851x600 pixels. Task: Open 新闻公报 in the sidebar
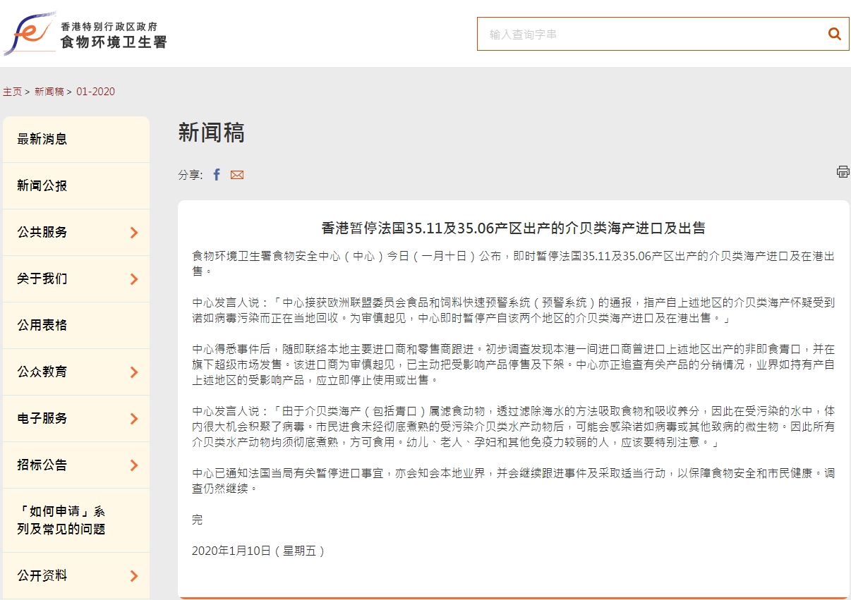pos(76,186)
